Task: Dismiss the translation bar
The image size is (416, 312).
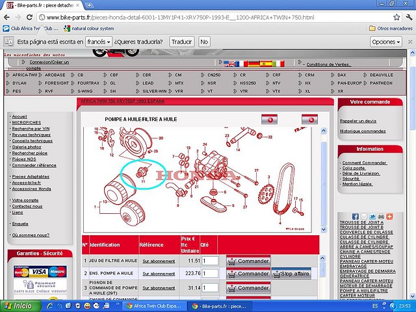Action: 410,42
